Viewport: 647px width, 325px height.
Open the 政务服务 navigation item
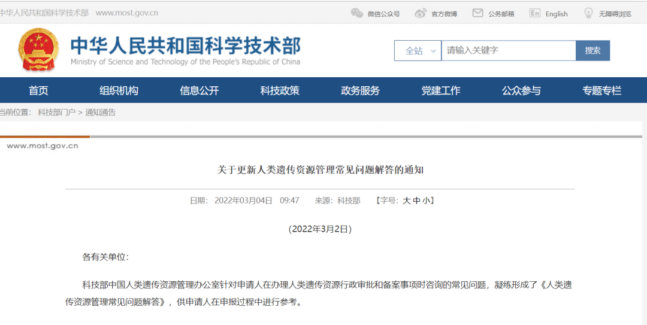pyautogui.click(x=360, y=90)
